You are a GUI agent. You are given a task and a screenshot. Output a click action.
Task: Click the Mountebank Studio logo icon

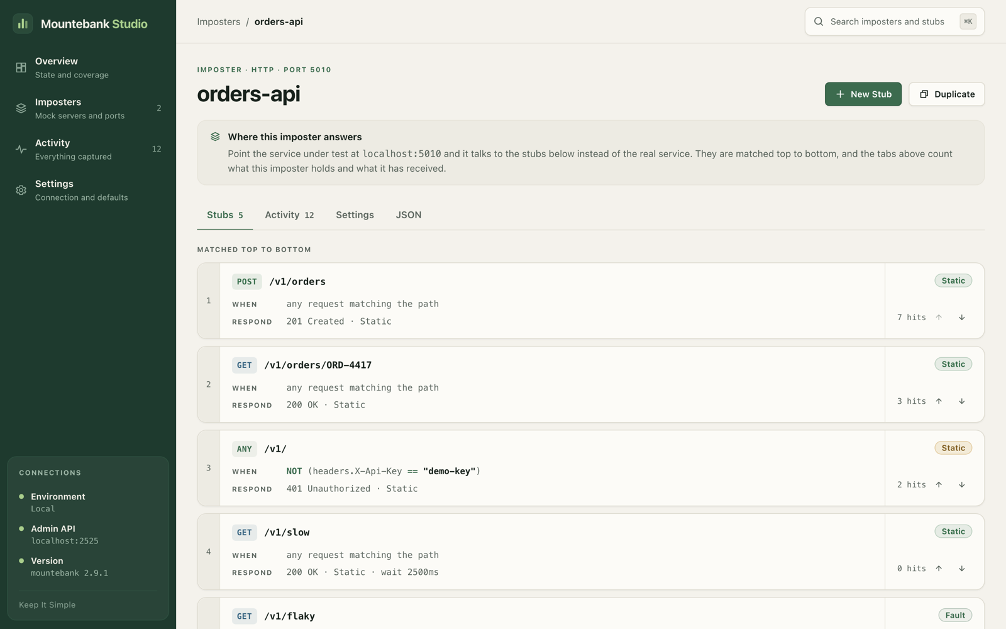[x=23, y=23]
